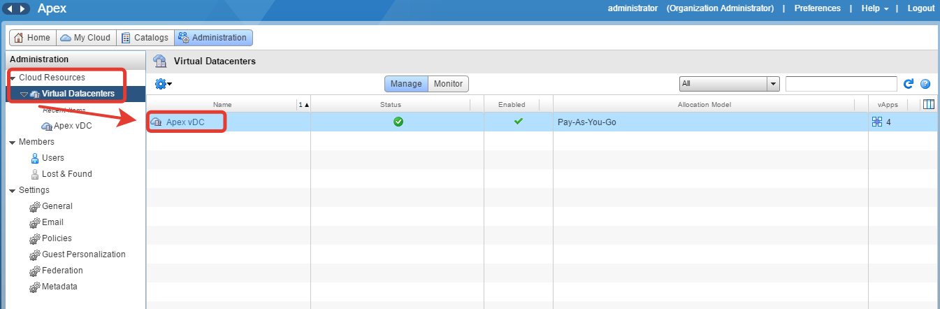Screen dimensions: 940x309
Task: Go to the My Cloud tab
Action: point(85,38)
